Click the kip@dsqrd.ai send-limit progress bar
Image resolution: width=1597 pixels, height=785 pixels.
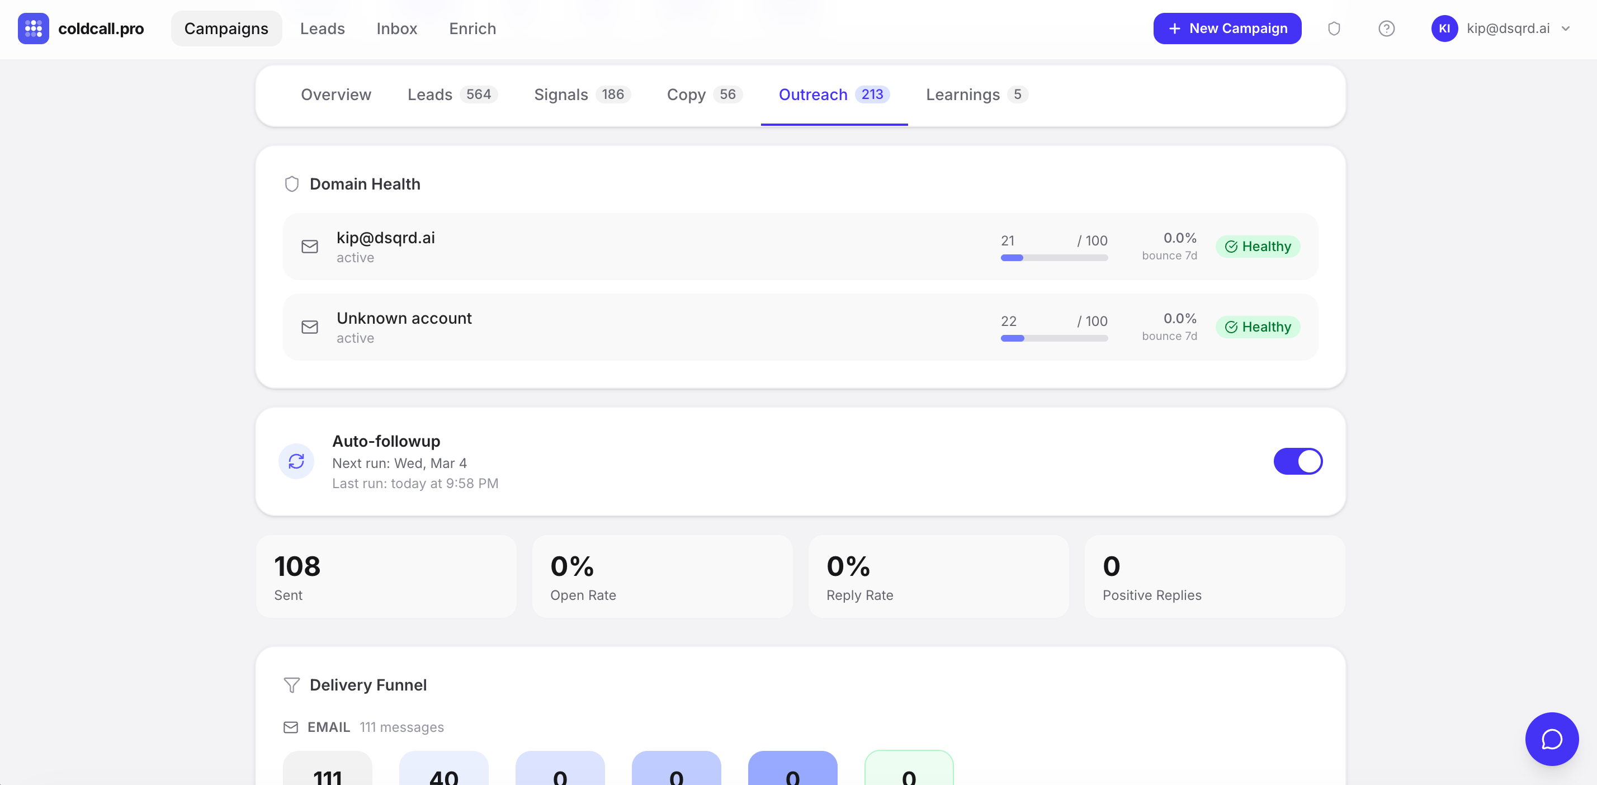point(1053,258)
